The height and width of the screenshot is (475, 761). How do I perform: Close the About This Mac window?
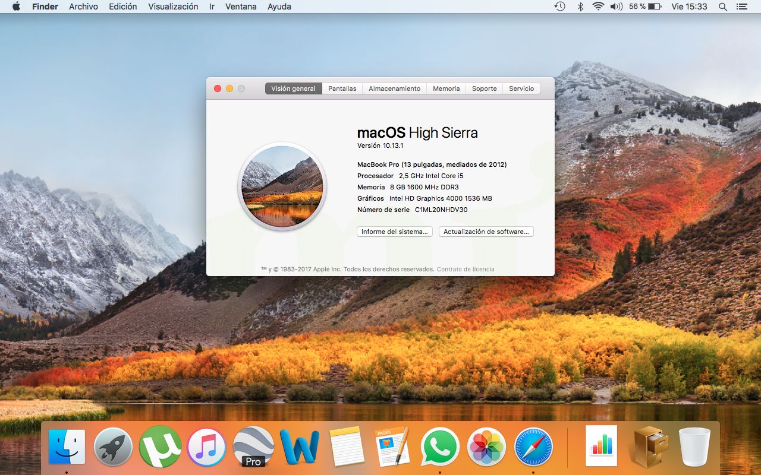pyautogui.click(x=218, y=88)
